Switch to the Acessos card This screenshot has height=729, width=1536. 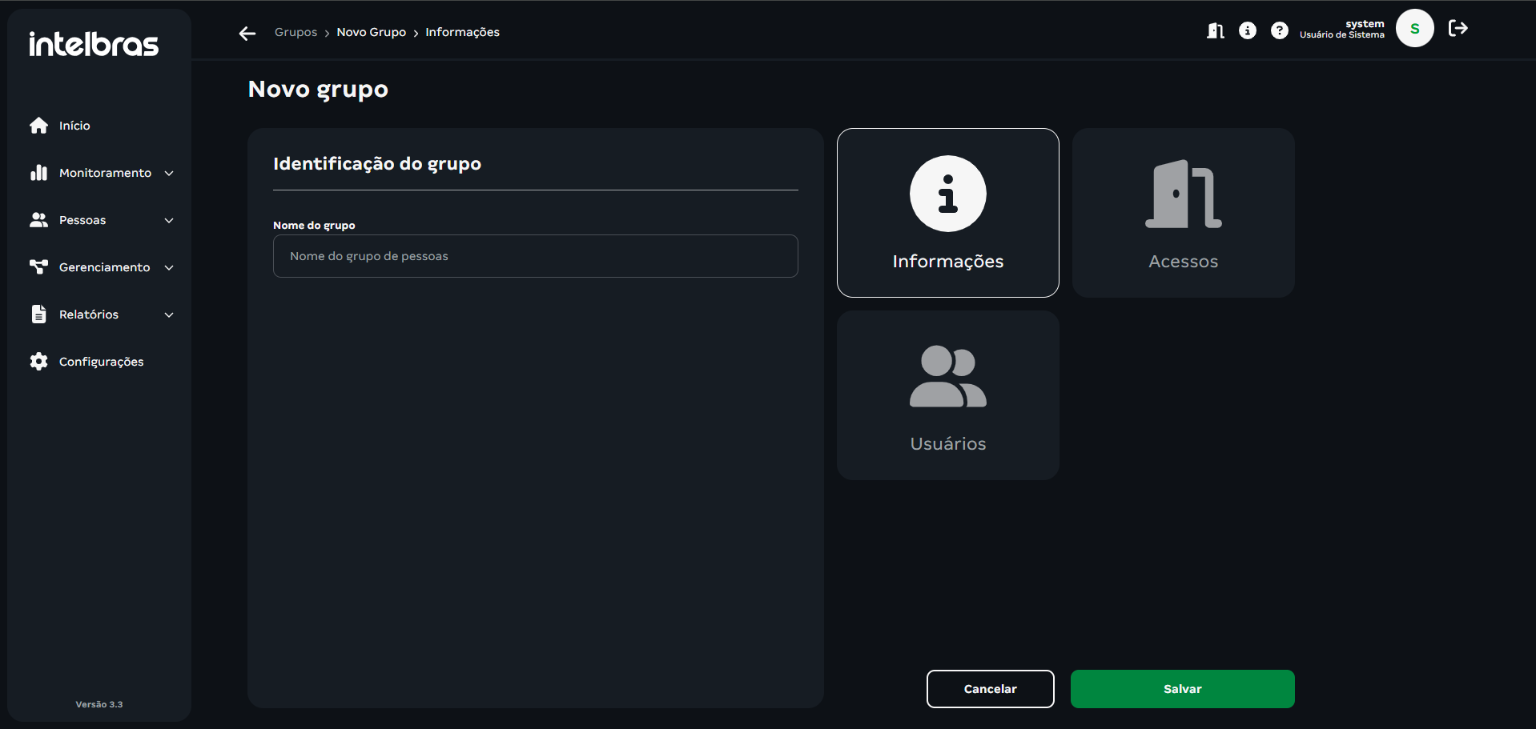click(1183, 213)
